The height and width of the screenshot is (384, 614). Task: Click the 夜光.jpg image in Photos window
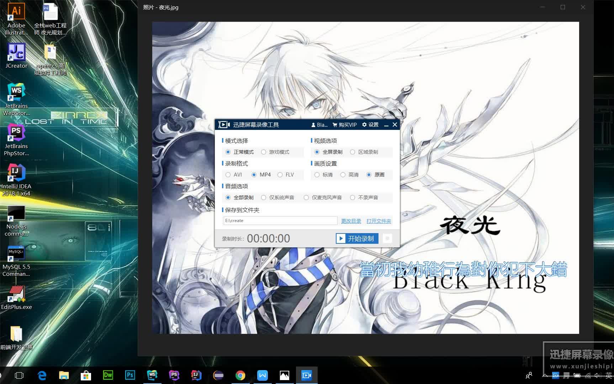pos(365,178)
